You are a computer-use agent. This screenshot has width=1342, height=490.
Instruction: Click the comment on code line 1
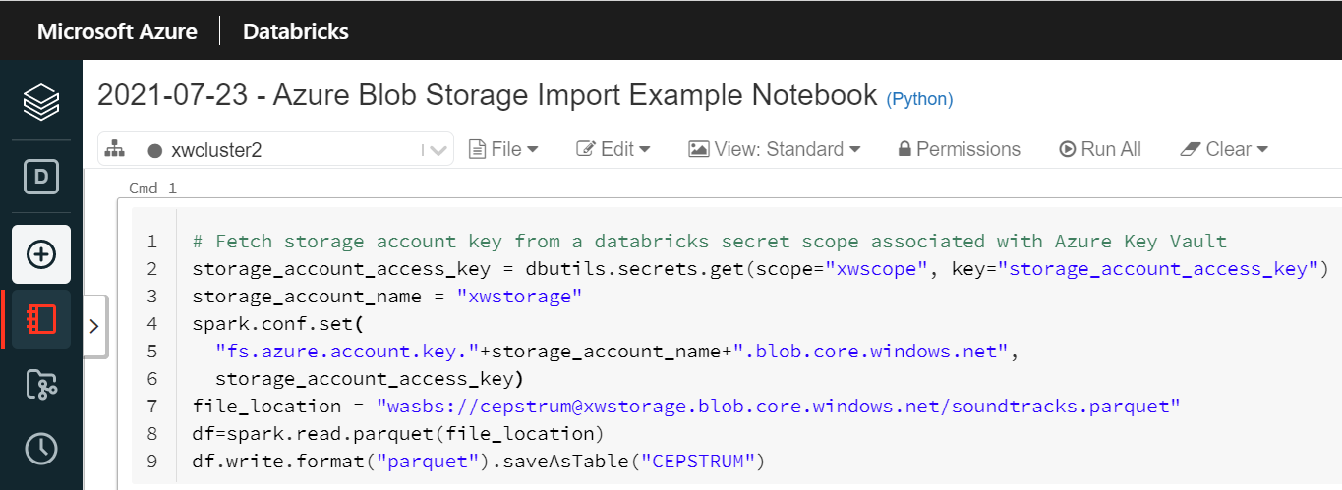(x=710, y=241)
